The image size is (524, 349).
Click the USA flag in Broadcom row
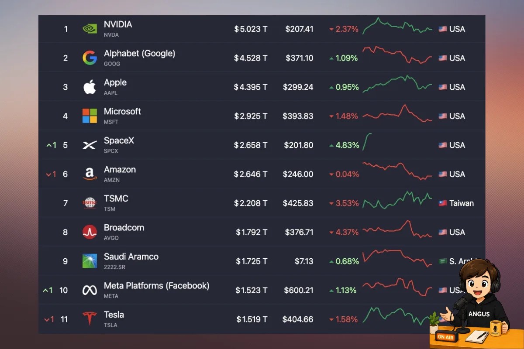(x=442, y=232)
